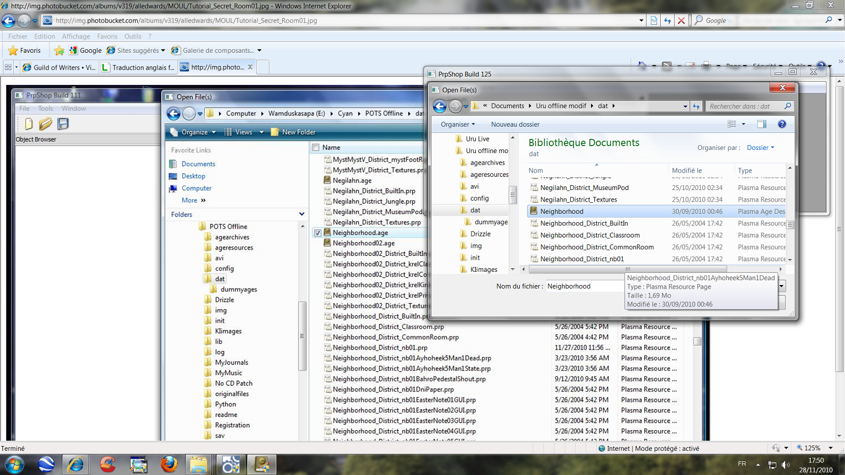
Task: Open the Outils menu in menu bar
Action: (133, 36)
